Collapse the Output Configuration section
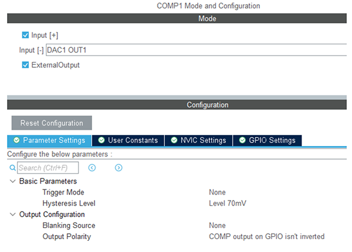Screen dimensions: 352x252 click(x=12, y=215)
